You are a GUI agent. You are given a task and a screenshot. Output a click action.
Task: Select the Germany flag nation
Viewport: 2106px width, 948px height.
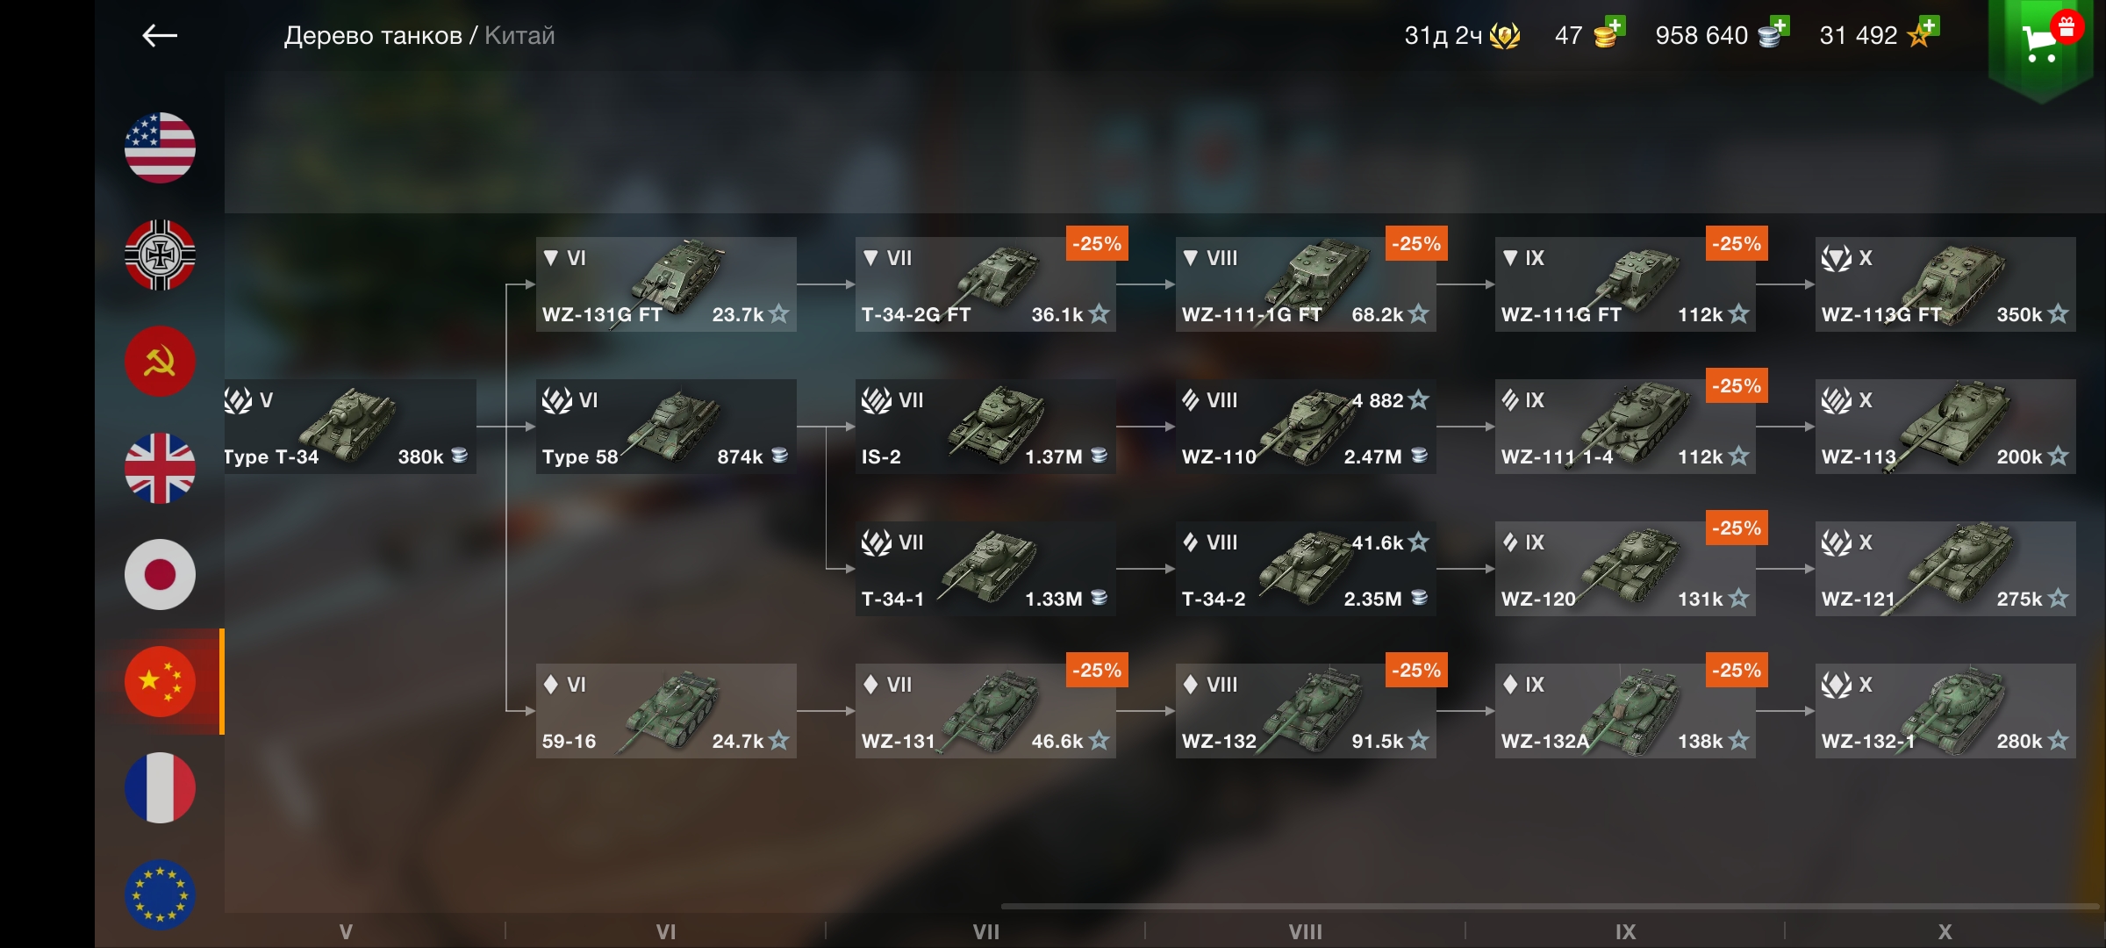click(160, 255)
